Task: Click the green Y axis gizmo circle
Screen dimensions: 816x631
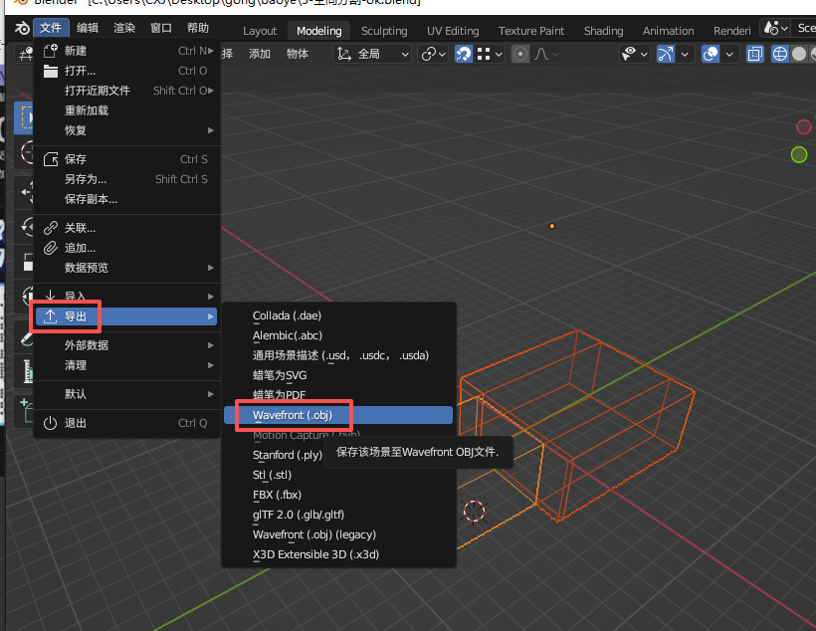Action: coord(798,154)
